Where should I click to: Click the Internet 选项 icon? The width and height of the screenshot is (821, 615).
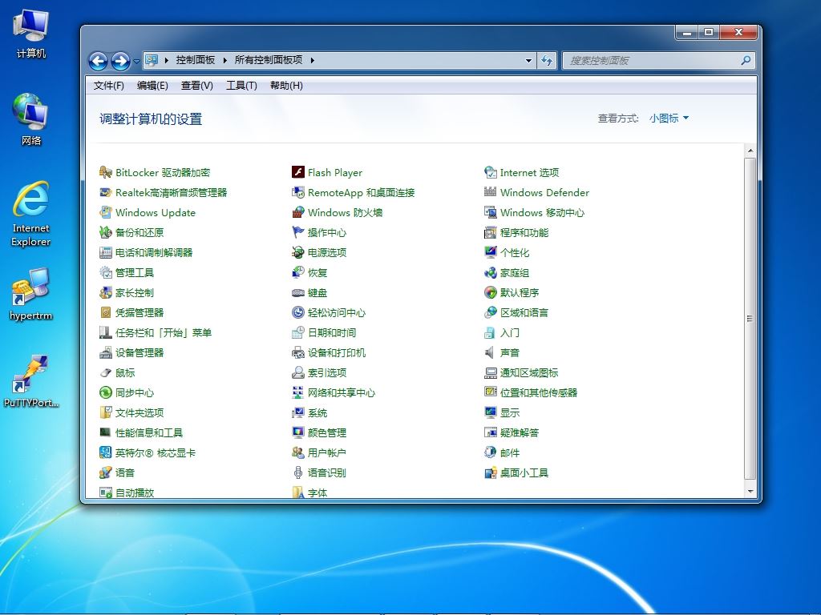click(x=490, y=172)
